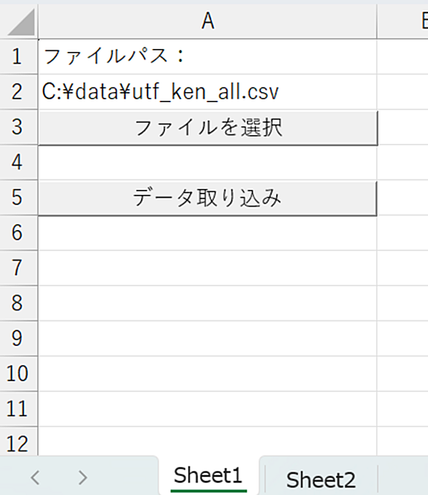Select the row 4 header
Screen dimensions: 428x495
click(x=18, y=163)
